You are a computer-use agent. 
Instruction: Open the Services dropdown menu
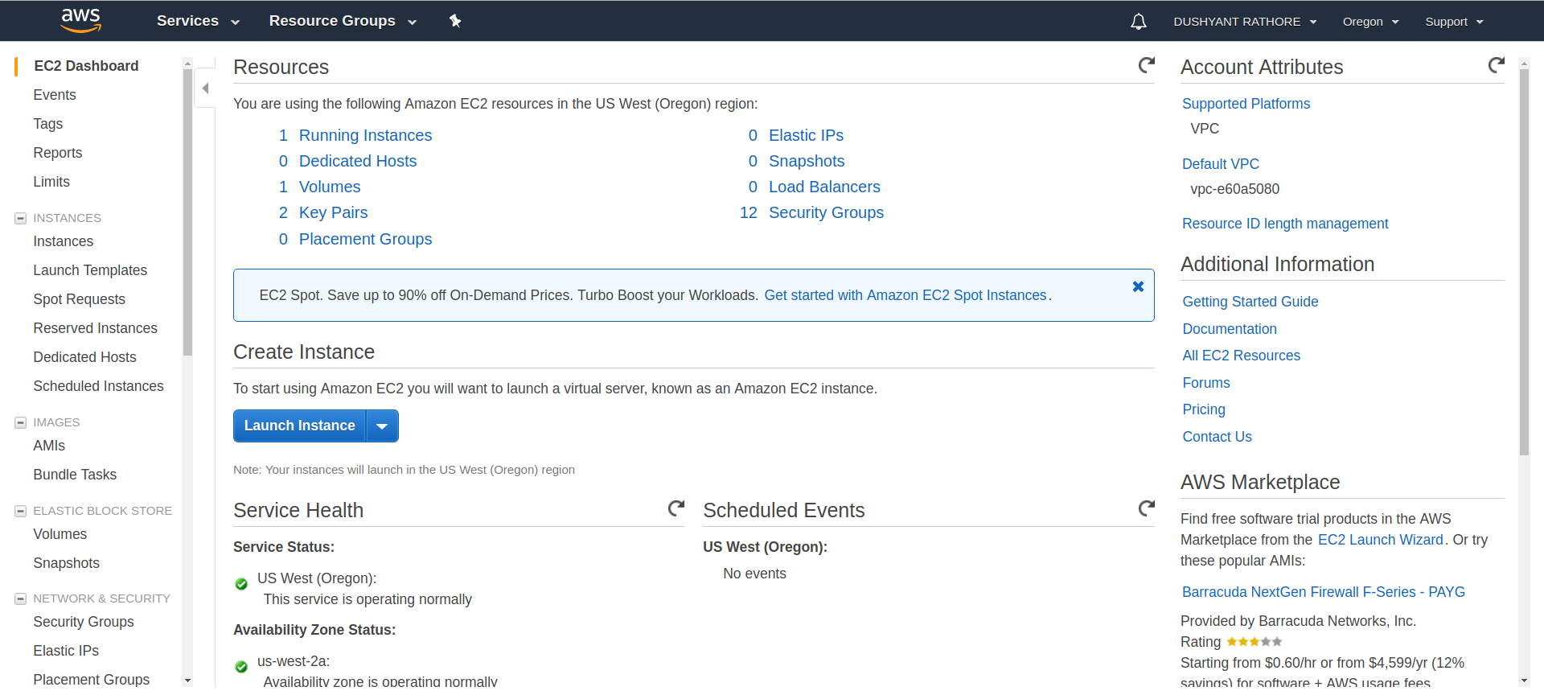[x=198, y=21]
